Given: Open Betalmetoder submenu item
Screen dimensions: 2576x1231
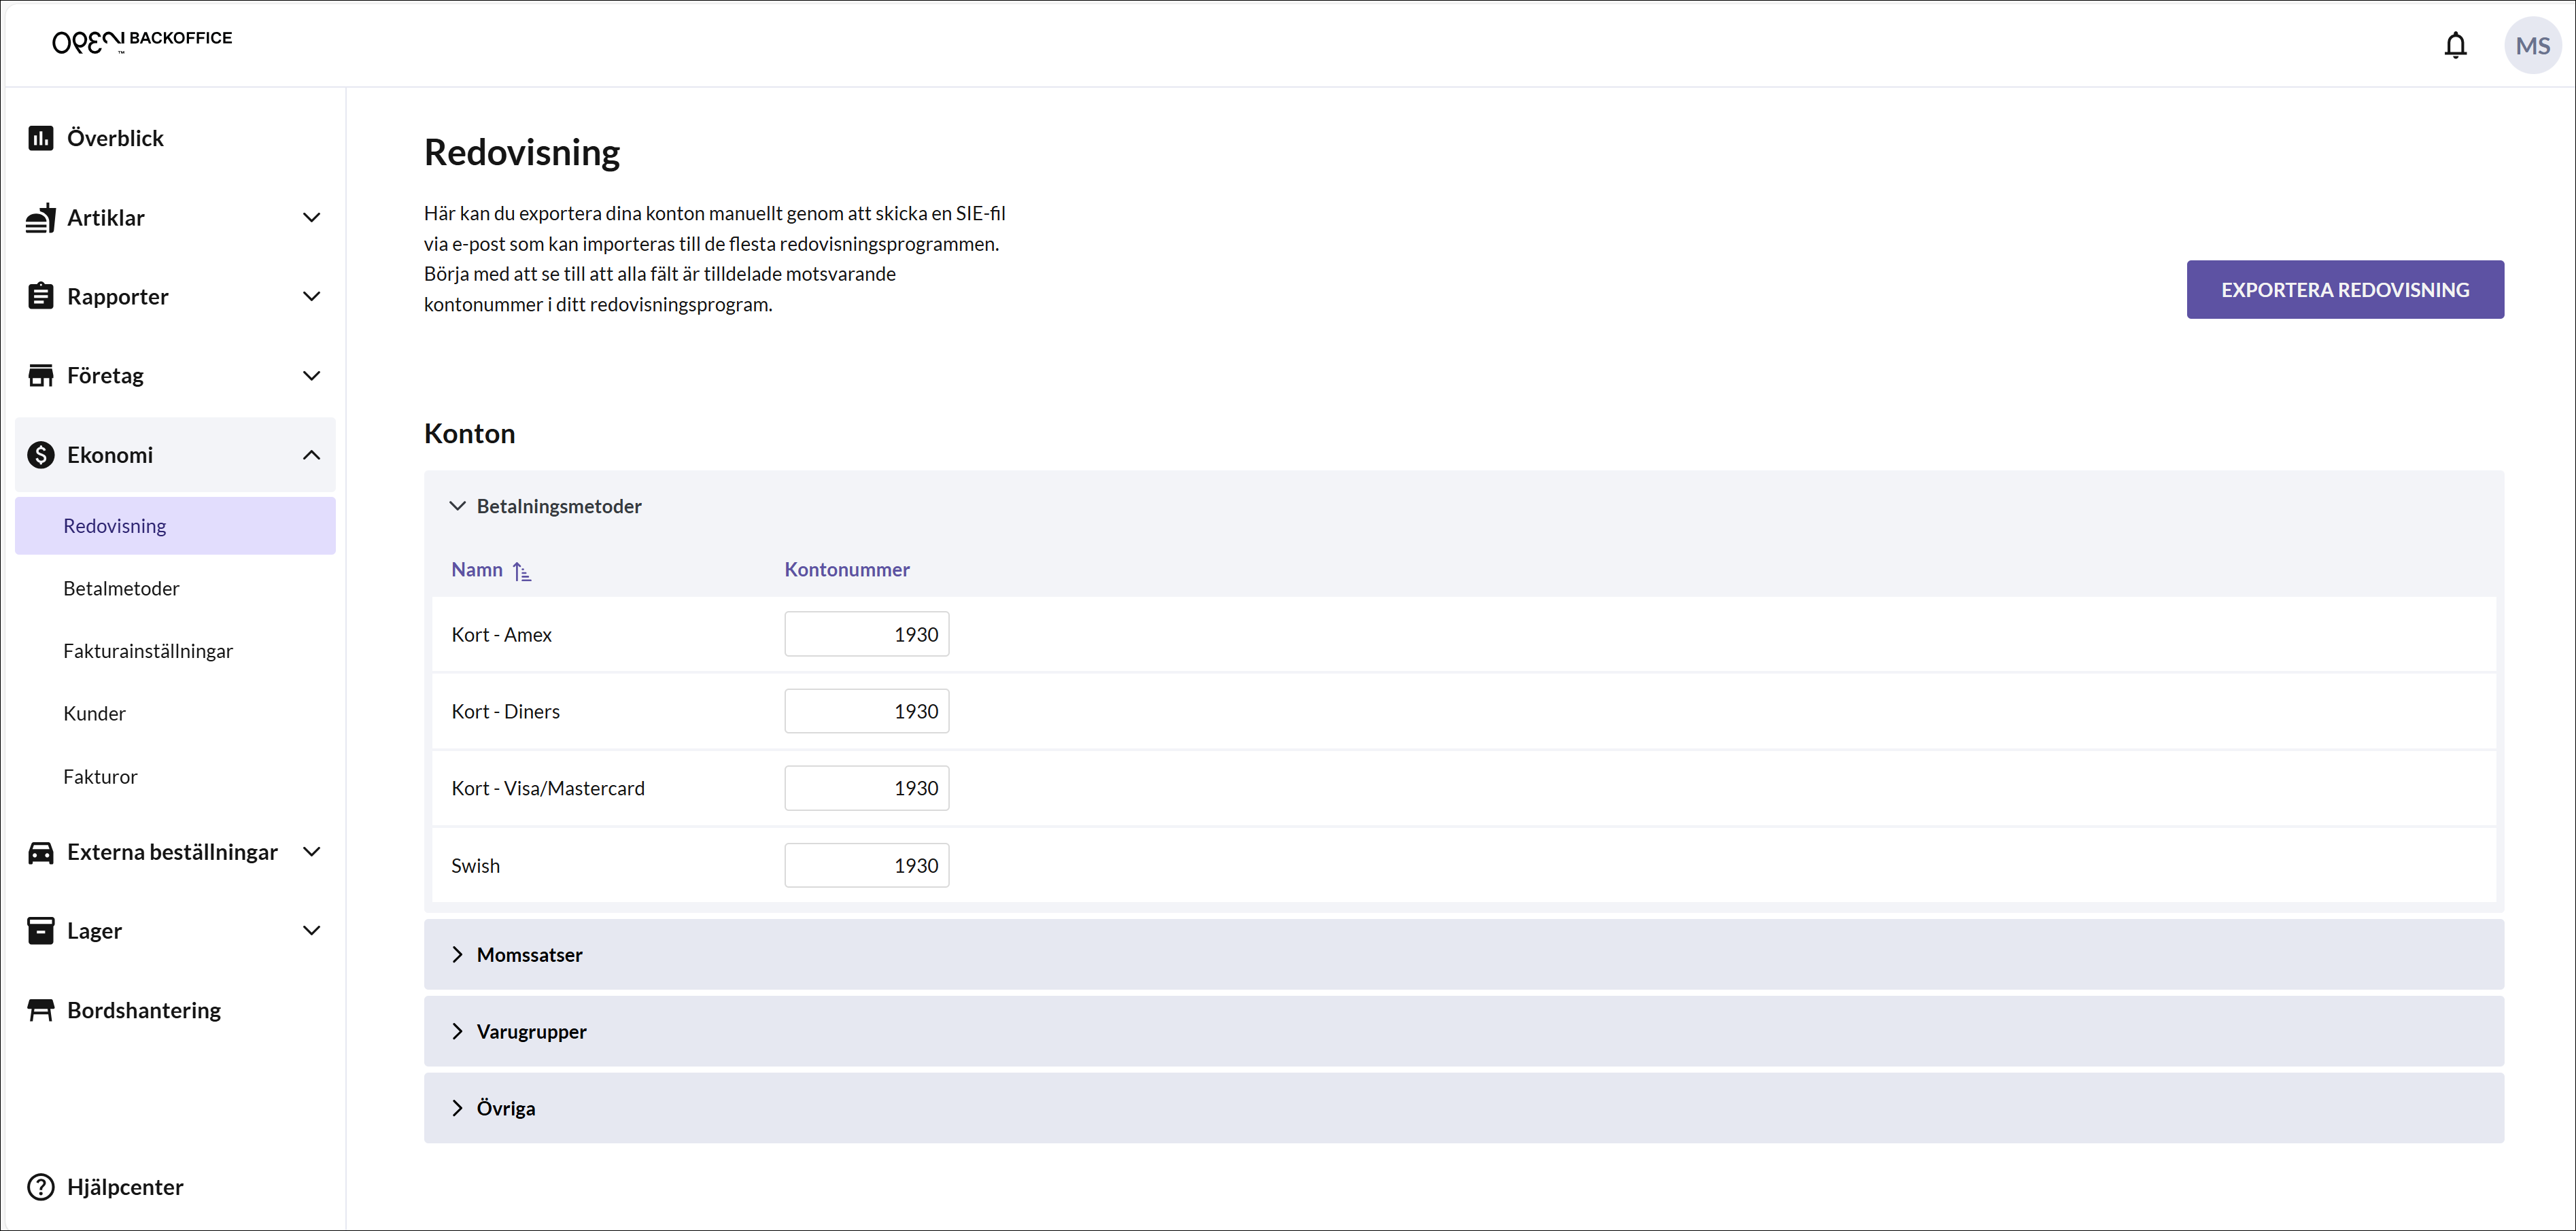Looking at the screenshot, I should tap(121, 589).
